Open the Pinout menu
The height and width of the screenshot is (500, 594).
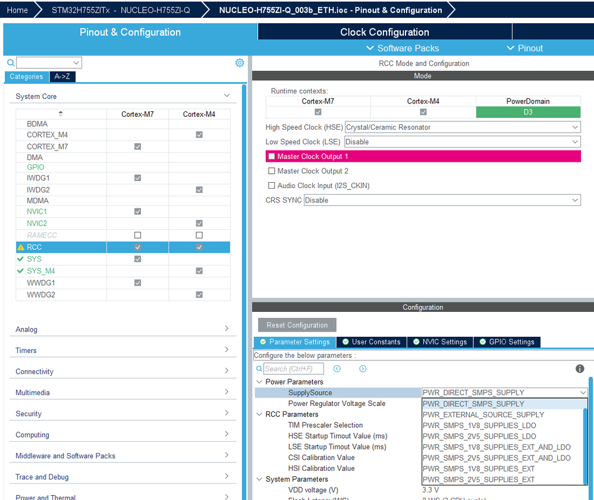coord(524,48)
